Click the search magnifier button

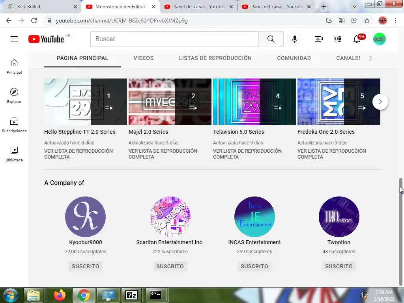tap(271, 39)
